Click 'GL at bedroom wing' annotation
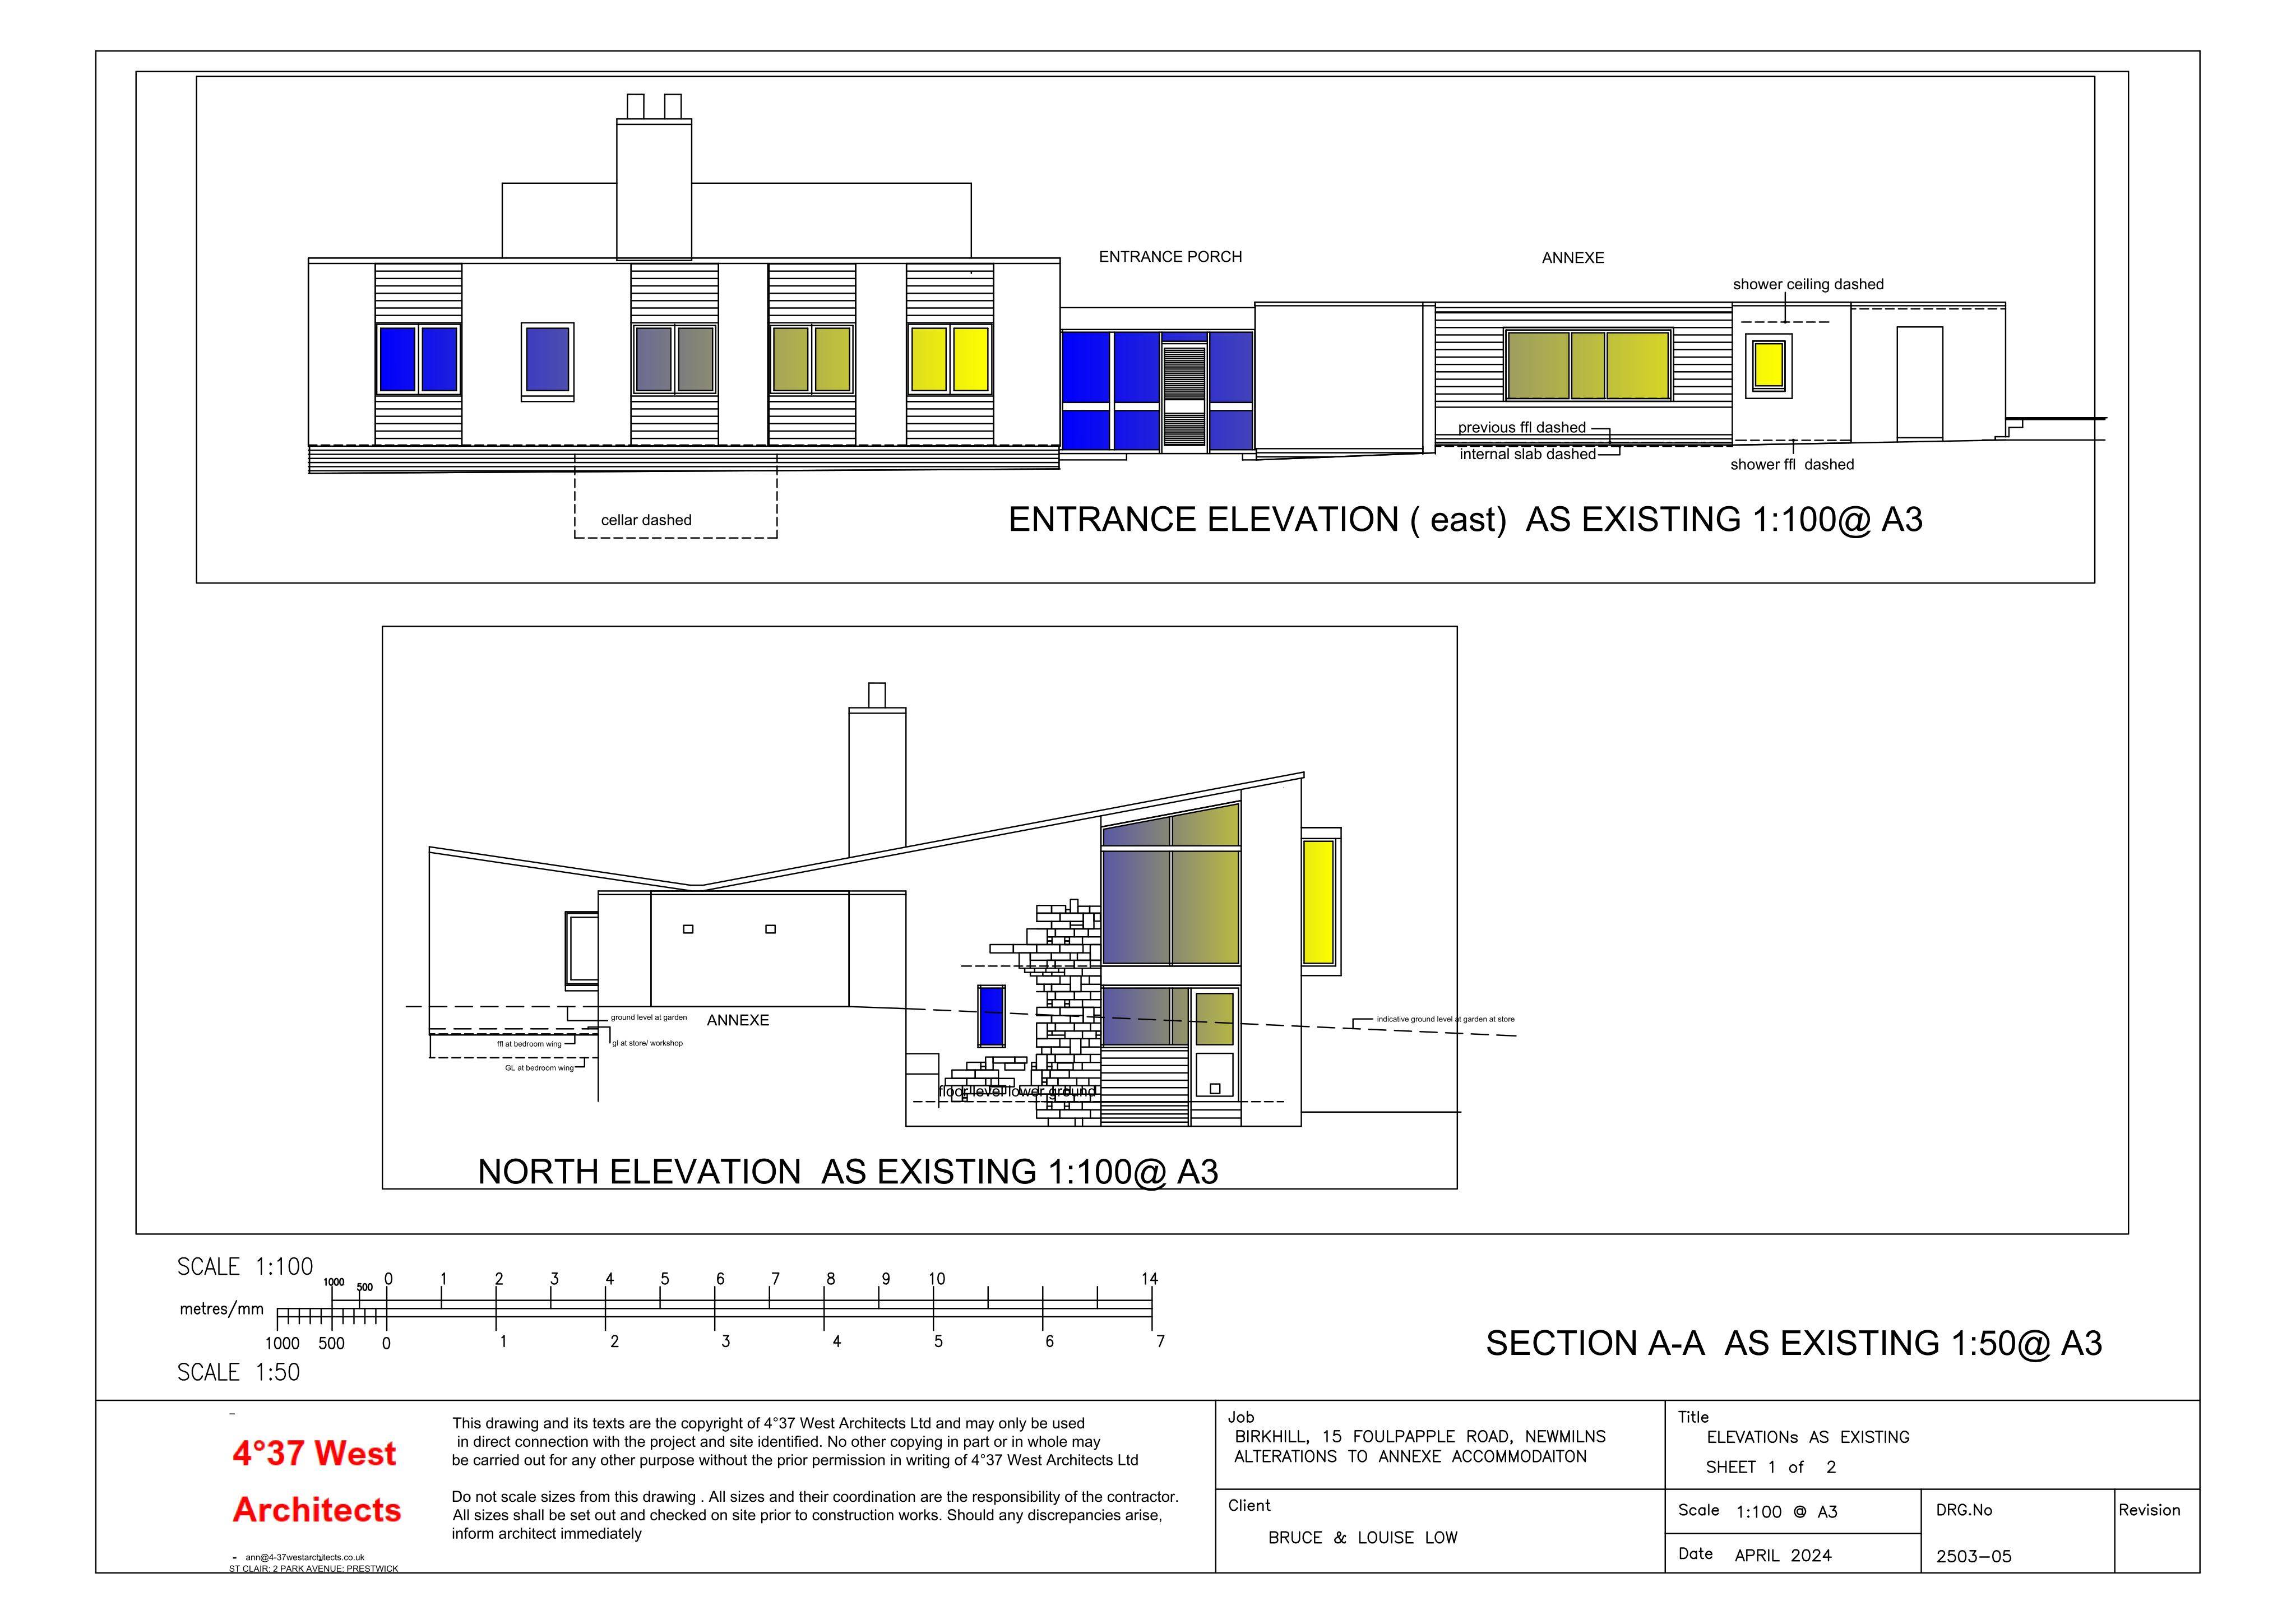This screenshot has width=2296, height=1624. pyautogui.click(x=539, y=1068)
